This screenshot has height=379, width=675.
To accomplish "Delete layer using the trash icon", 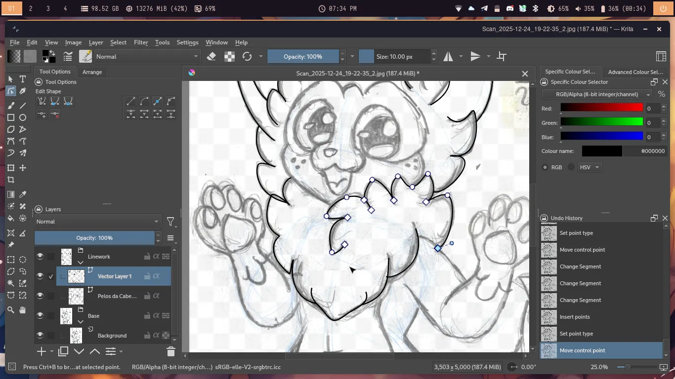I will point(171,351).
